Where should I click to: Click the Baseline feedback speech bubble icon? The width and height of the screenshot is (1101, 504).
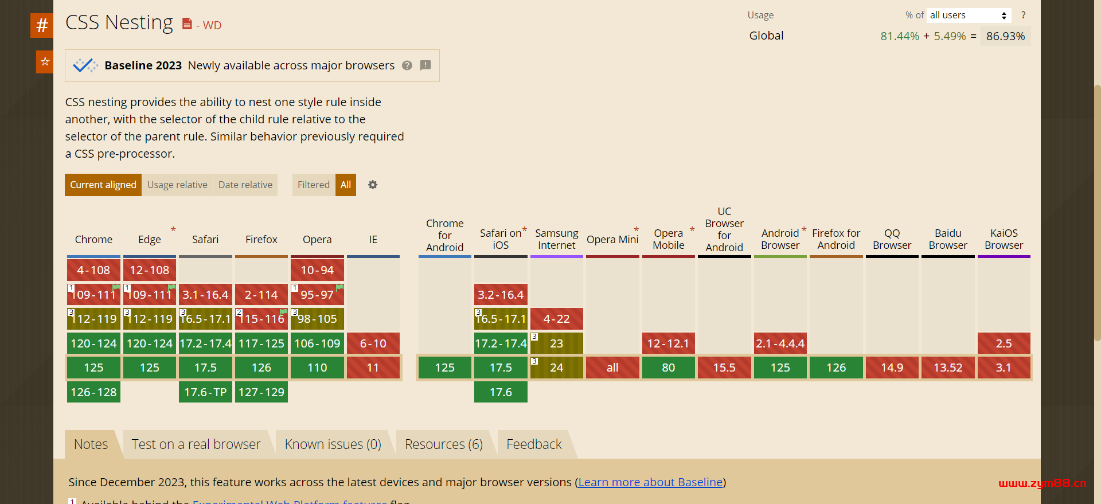(425, 65)
